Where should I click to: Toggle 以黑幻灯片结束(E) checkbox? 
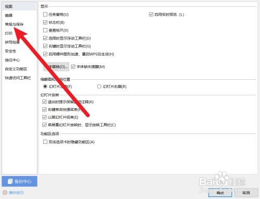[44, 117]
